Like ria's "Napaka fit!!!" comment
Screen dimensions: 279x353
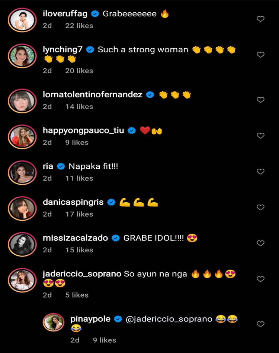tap(261, 171)
